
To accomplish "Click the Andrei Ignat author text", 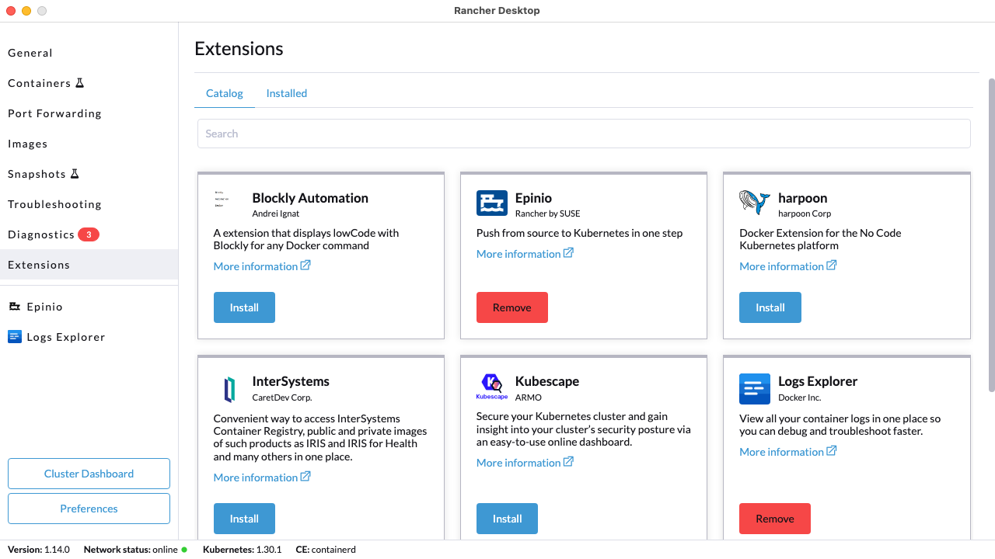I will click(x=276, y=214).
